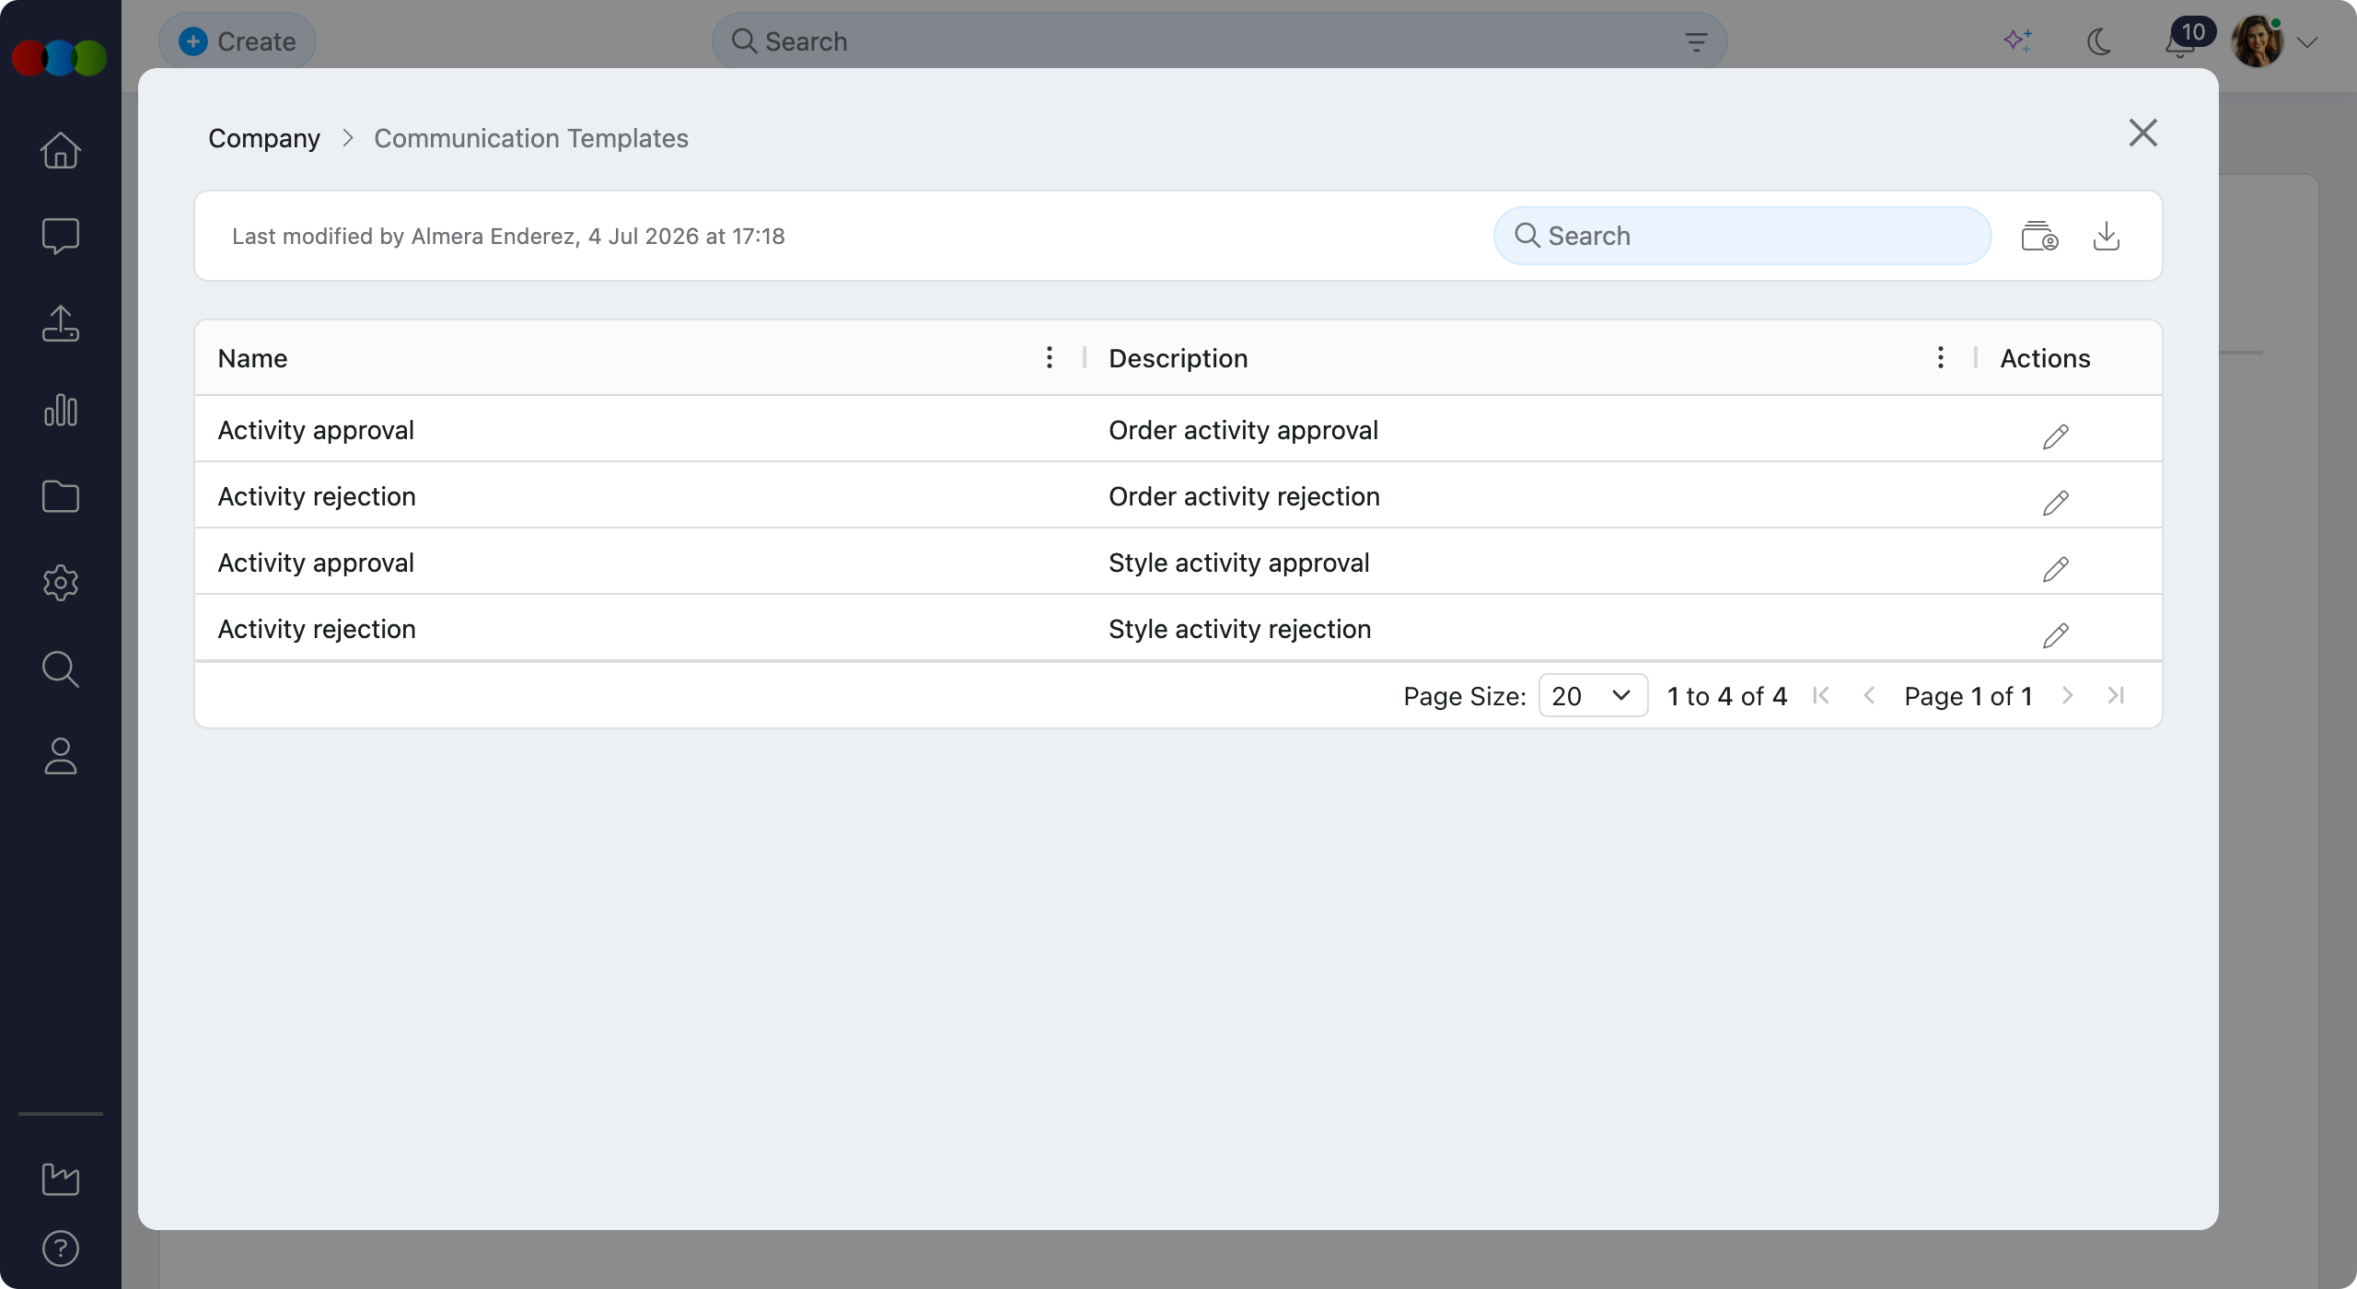Viewport: 2357px width, 1289px height.
Task: Open the Description column options menu
Action: pos(1941,357)
